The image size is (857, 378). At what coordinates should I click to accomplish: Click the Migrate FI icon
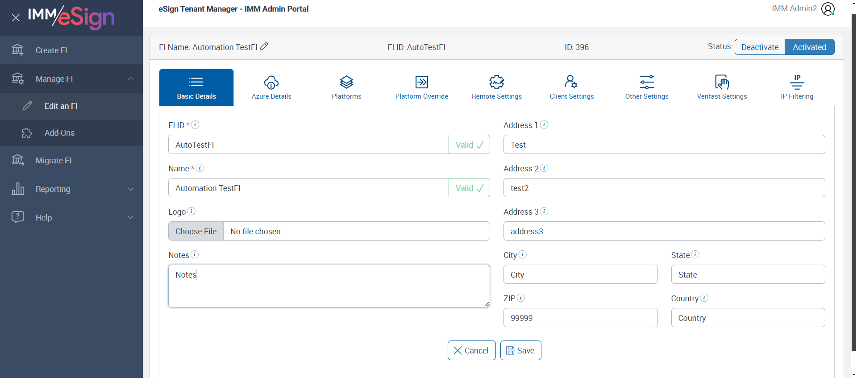18,160
